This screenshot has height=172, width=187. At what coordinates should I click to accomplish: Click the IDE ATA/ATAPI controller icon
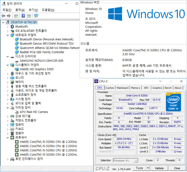pyautogui.click(x=12, y=31)
